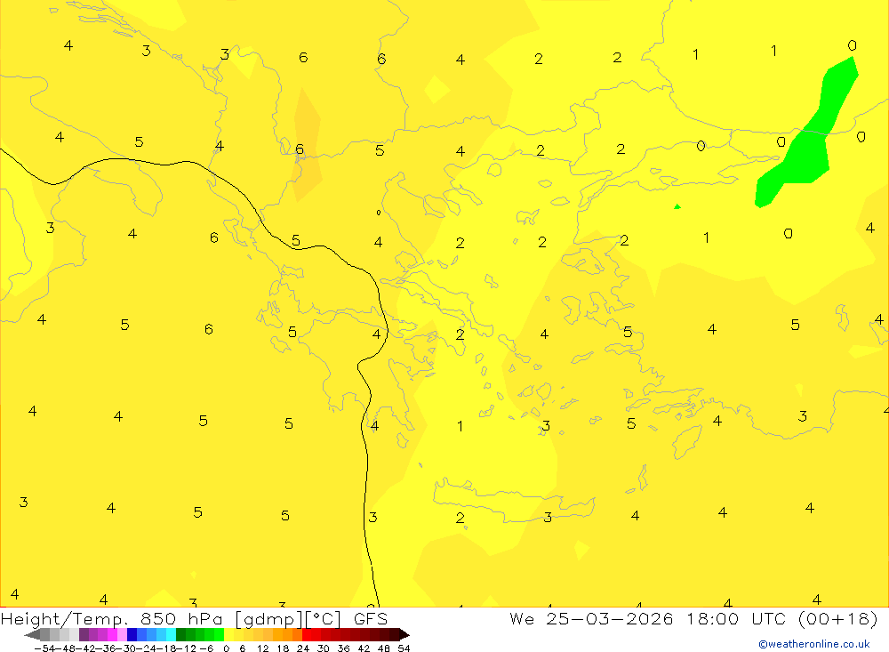Click the small green triangle on map
The width and height of the screenshot is (889, 652).
point(677,206)
